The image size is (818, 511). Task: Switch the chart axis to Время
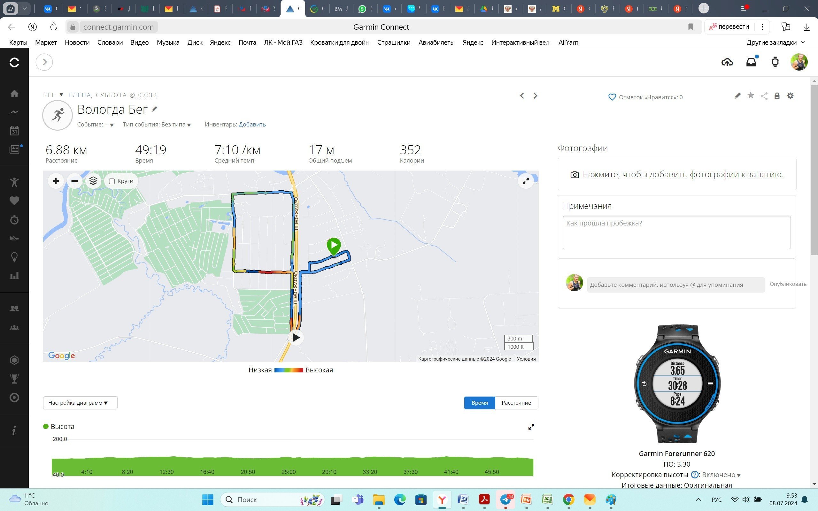[x=480, y=403]
